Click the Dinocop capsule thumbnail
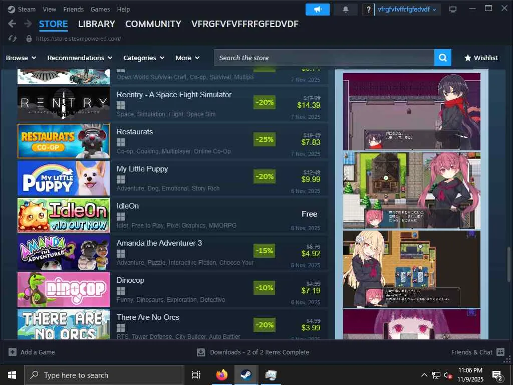This screenshot has height=385, width=513. point(64,289)
